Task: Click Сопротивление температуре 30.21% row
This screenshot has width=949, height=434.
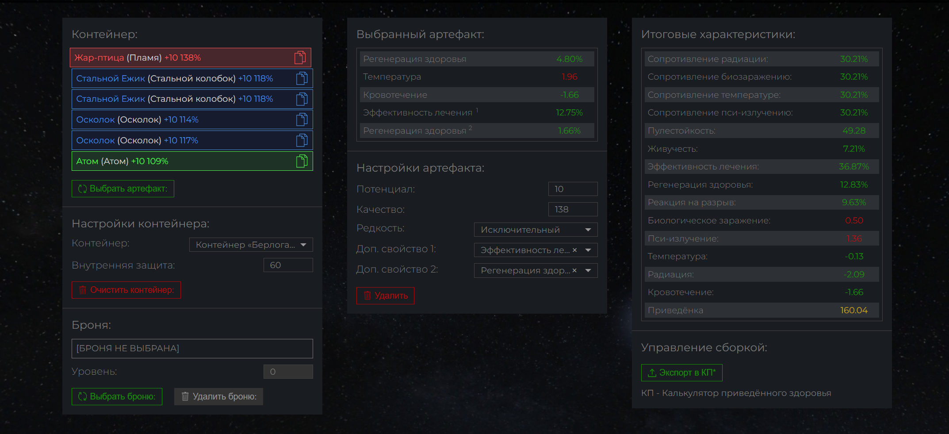Action: click(x=762, y=95)
